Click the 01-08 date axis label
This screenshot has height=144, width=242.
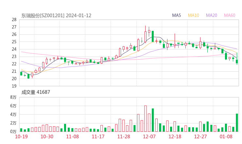(226, 136)
